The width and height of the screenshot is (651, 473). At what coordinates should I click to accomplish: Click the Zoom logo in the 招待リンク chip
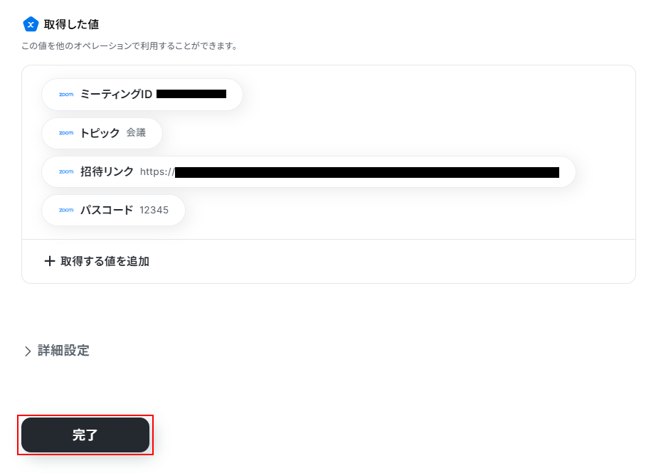(x=66, y=171)
